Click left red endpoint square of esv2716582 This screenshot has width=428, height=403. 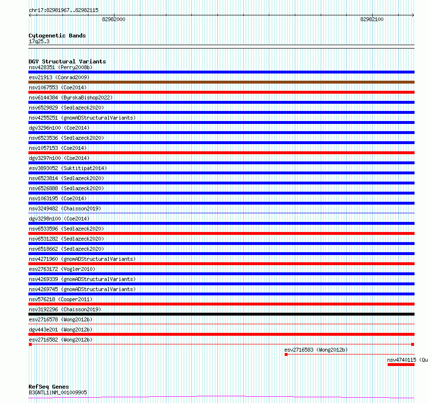pyautogui.click(x=30, y=344)
